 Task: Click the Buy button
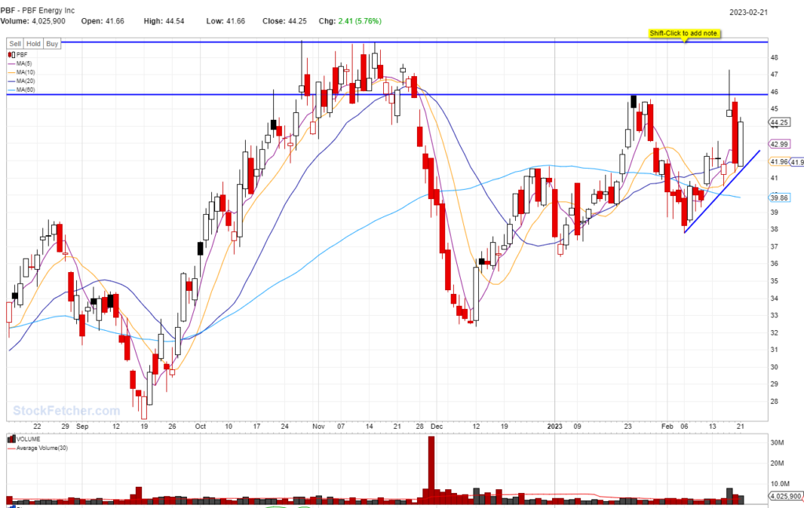pyautogui.click(x=53, y=44)
